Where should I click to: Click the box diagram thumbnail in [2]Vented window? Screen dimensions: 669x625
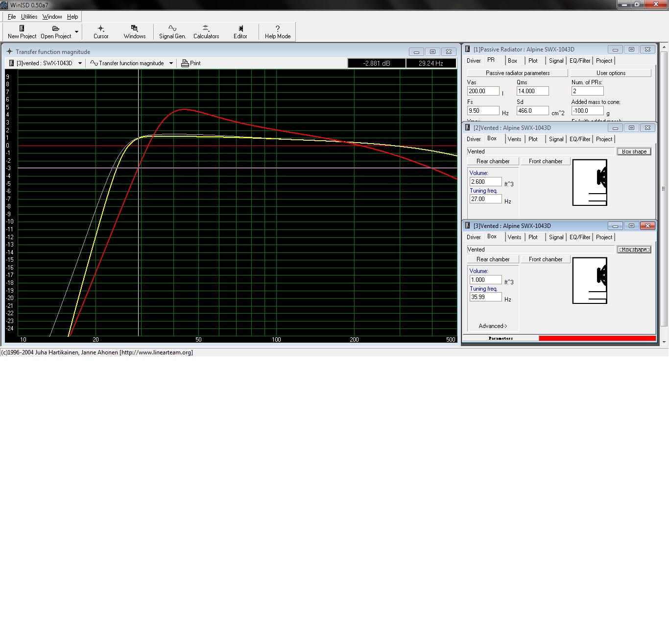(590, 182)
